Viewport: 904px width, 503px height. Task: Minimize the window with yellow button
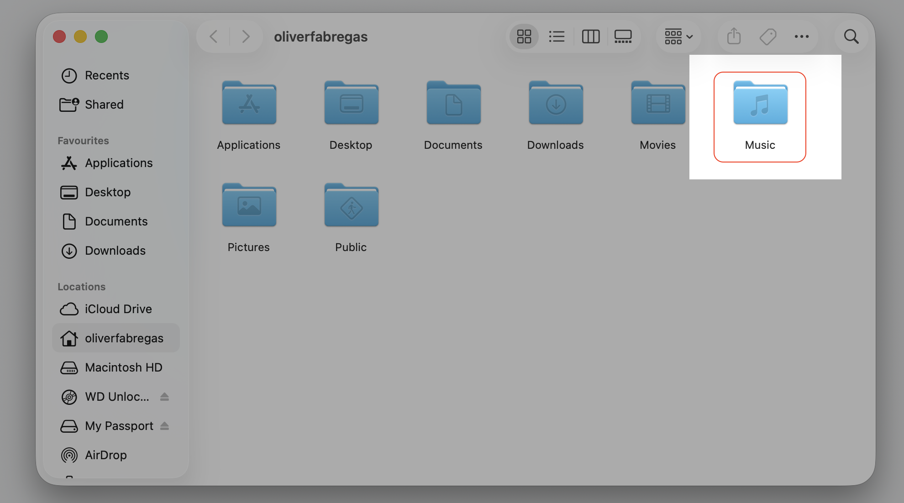pyautogui.click(x=80, y=37)
